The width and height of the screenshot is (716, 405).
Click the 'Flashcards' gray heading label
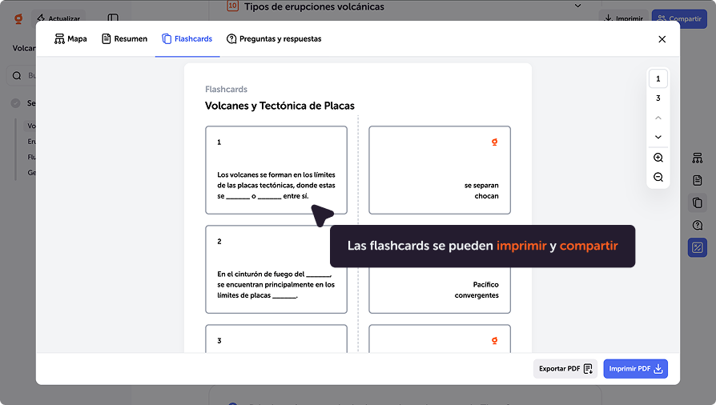[x=226, y=89]
